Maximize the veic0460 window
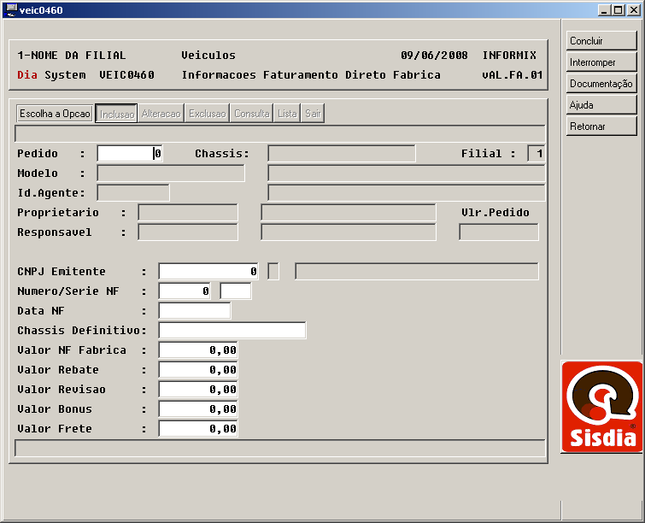The image size is (645, 523). [x=618, y=10]
